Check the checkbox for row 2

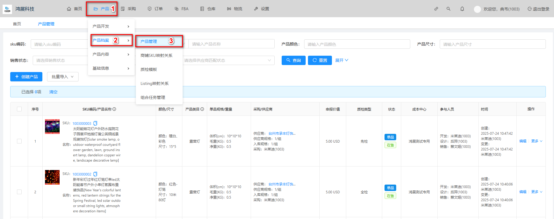coord(19,192)
